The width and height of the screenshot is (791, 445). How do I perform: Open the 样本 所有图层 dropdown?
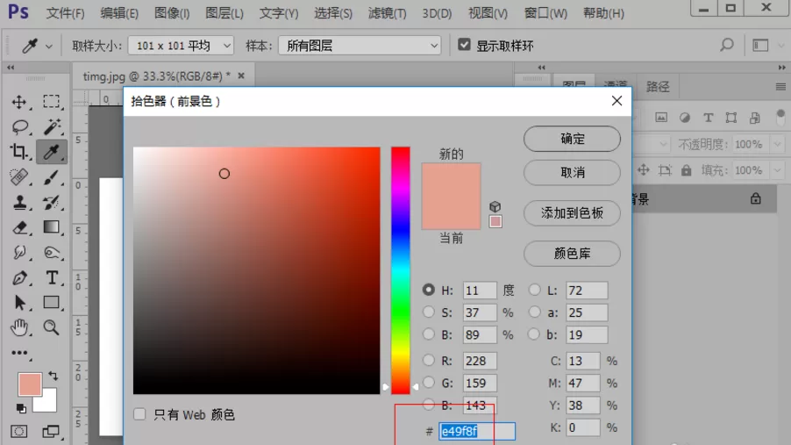coord(360,46)
